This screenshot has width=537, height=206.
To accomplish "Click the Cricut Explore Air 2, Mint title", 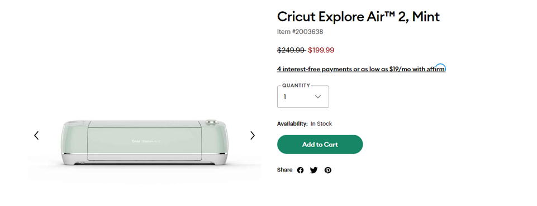I will click(358, 16).
